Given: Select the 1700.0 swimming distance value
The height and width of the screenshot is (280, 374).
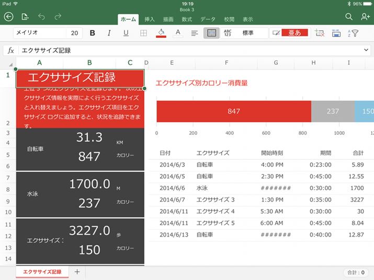Looking at the screenshot, I should coord(89,184).
